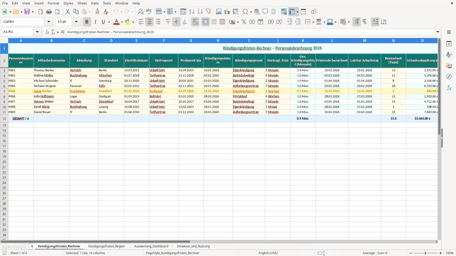
Task: Insert an image
Action: click(x=219, y=12)
